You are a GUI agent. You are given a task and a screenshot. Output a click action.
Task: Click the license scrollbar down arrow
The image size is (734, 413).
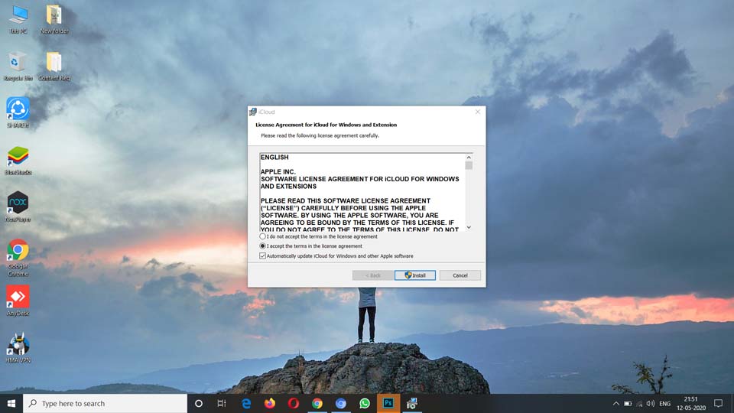tap(469, 227)
